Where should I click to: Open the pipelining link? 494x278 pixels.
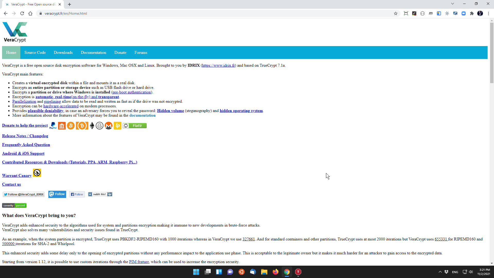tap(52, 101)
